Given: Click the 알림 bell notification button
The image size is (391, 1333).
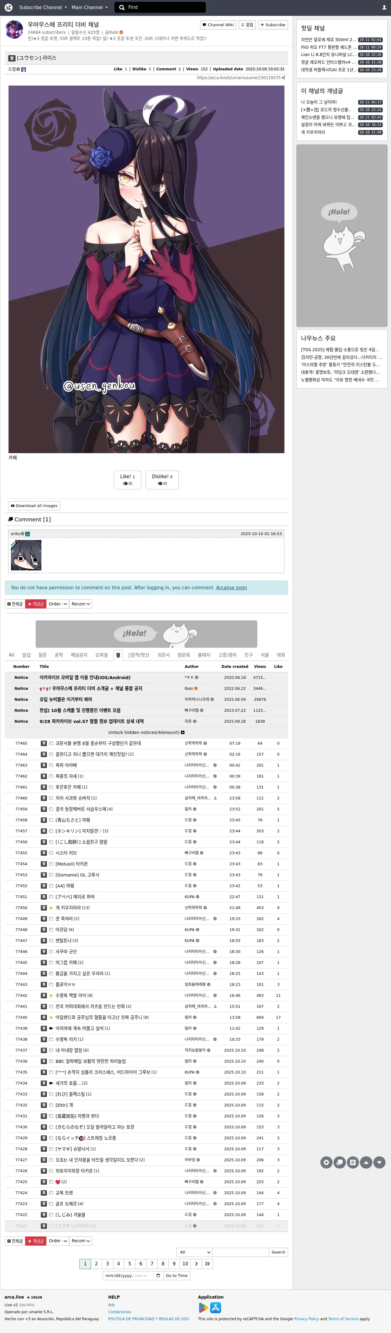Looking at the screenshot, I should click(247, 25).
